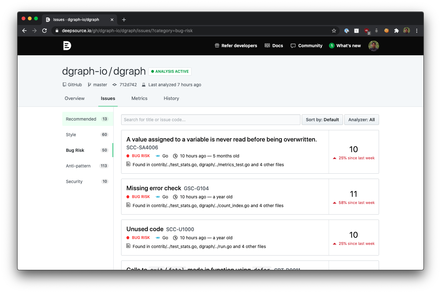The image size is (441, 293).
Task: Toggle the bookmark star in the address bar
Action: point(334,31)
